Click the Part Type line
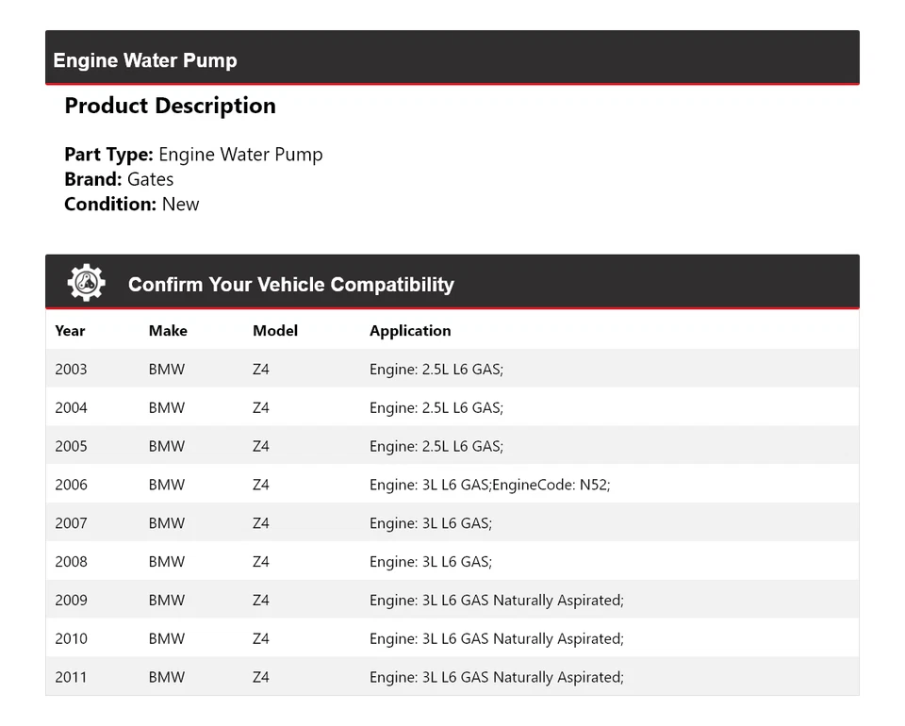The height and width of the screenshot is (726, 905). pos(193,155)
